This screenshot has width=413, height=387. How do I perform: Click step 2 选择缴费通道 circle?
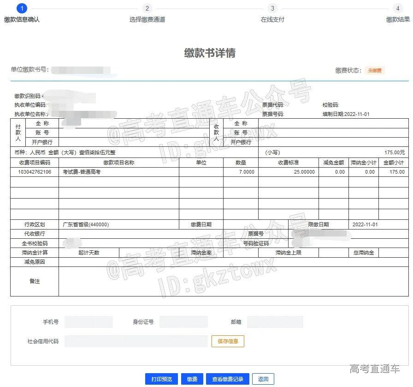coord(147,8)
